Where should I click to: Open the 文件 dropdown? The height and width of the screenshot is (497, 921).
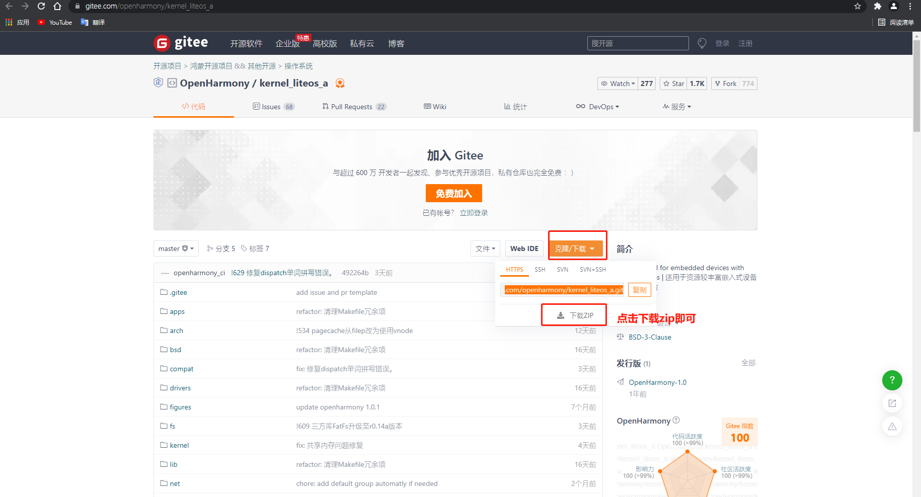point(485,248)
